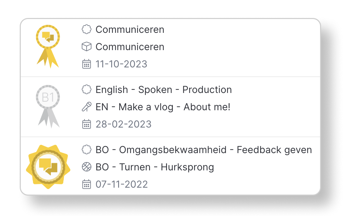The height and width of the screenshot is (216, 345).
Task: Click the grey B1 ribbon badge
Action: tap(48, 106)
